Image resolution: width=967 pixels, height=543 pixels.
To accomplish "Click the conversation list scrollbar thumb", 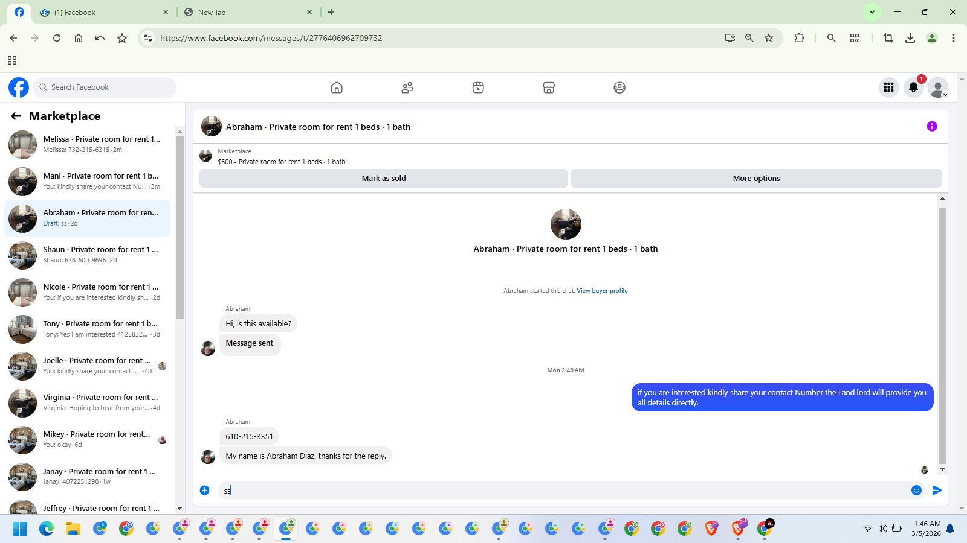I will tap(179, 227).
